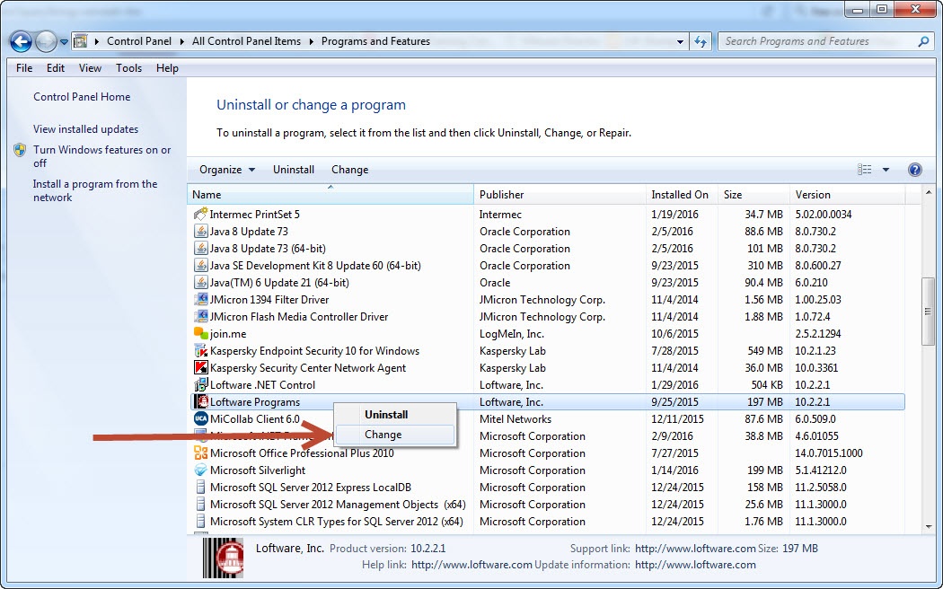Sort by Size column header
This screenshot has height=589, width=943.
[x=754, y=195]
